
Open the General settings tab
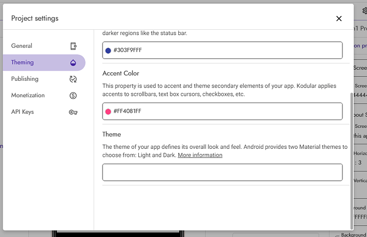click(22, 46)
